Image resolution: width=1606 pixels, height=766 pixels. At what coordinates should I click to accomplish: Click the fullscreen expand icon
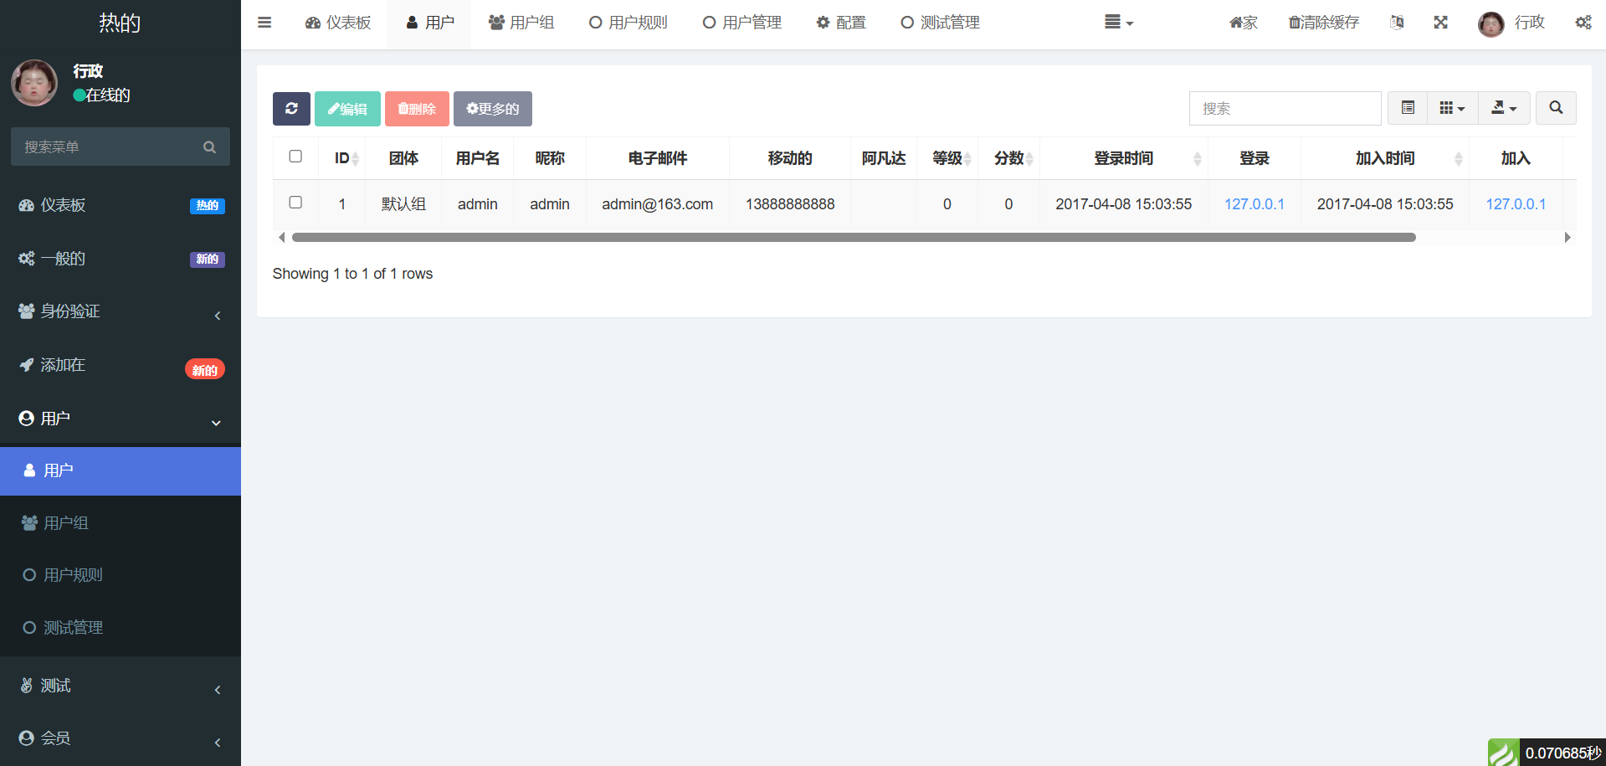(1440, 23)
